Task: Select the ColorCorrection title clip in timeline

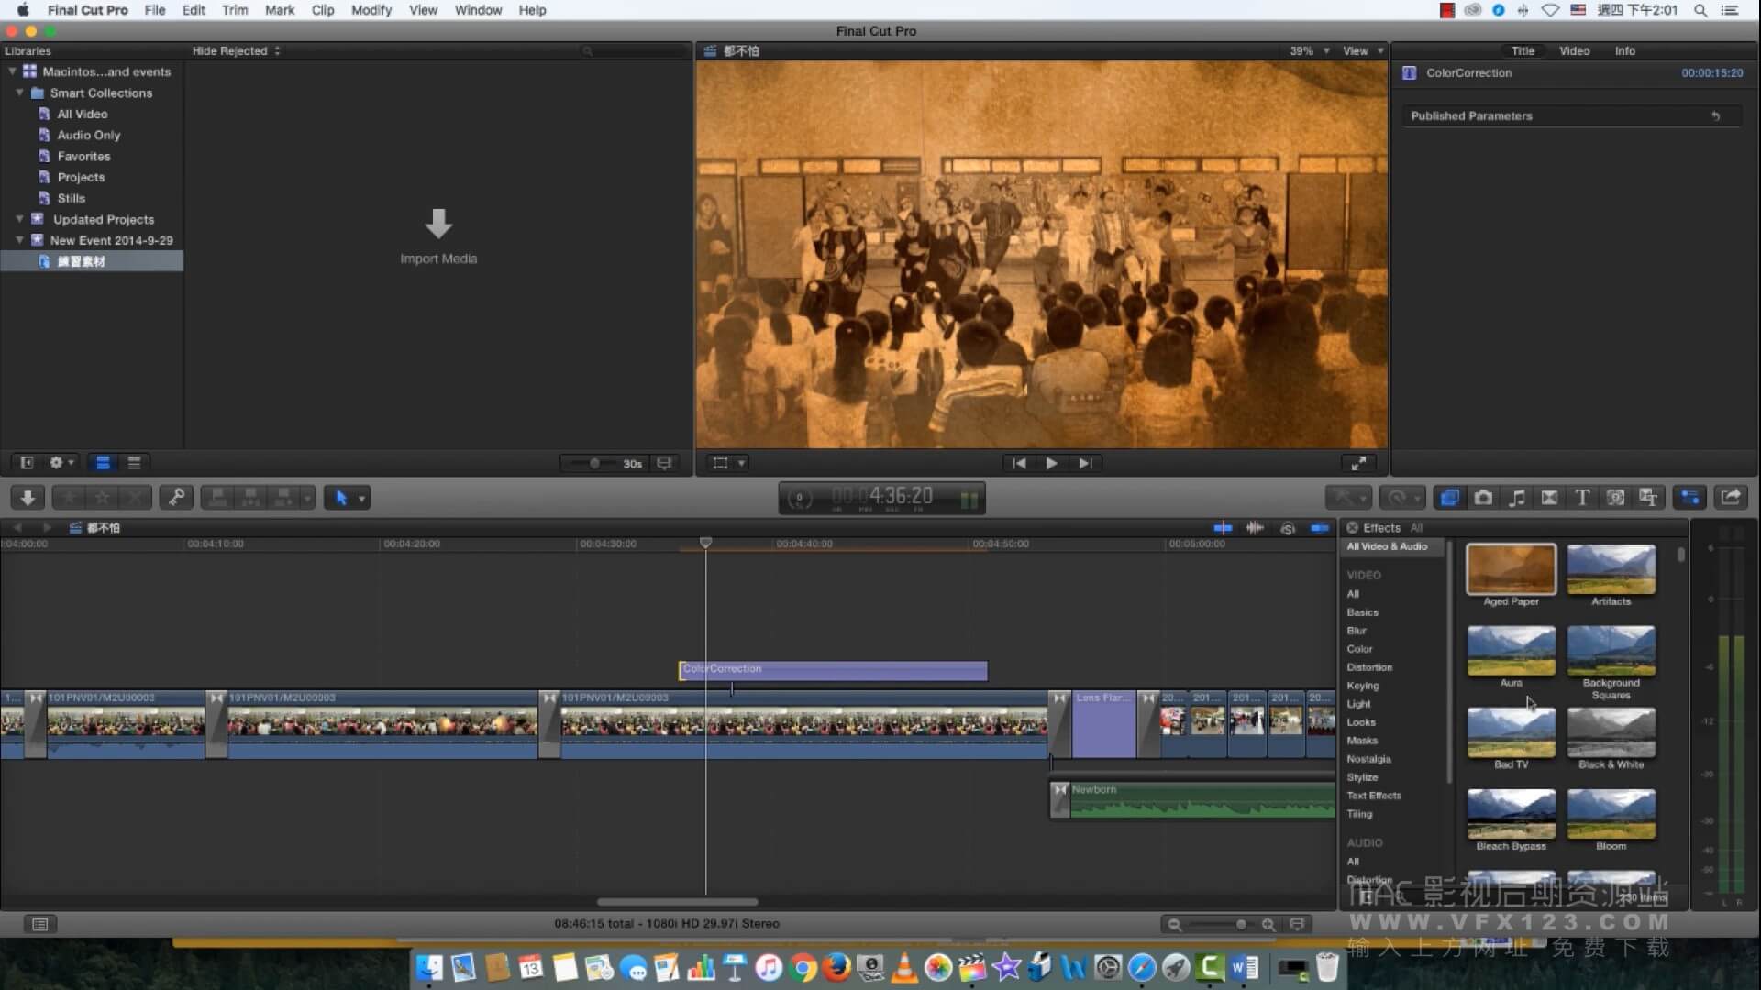Action: click(833, 670)
